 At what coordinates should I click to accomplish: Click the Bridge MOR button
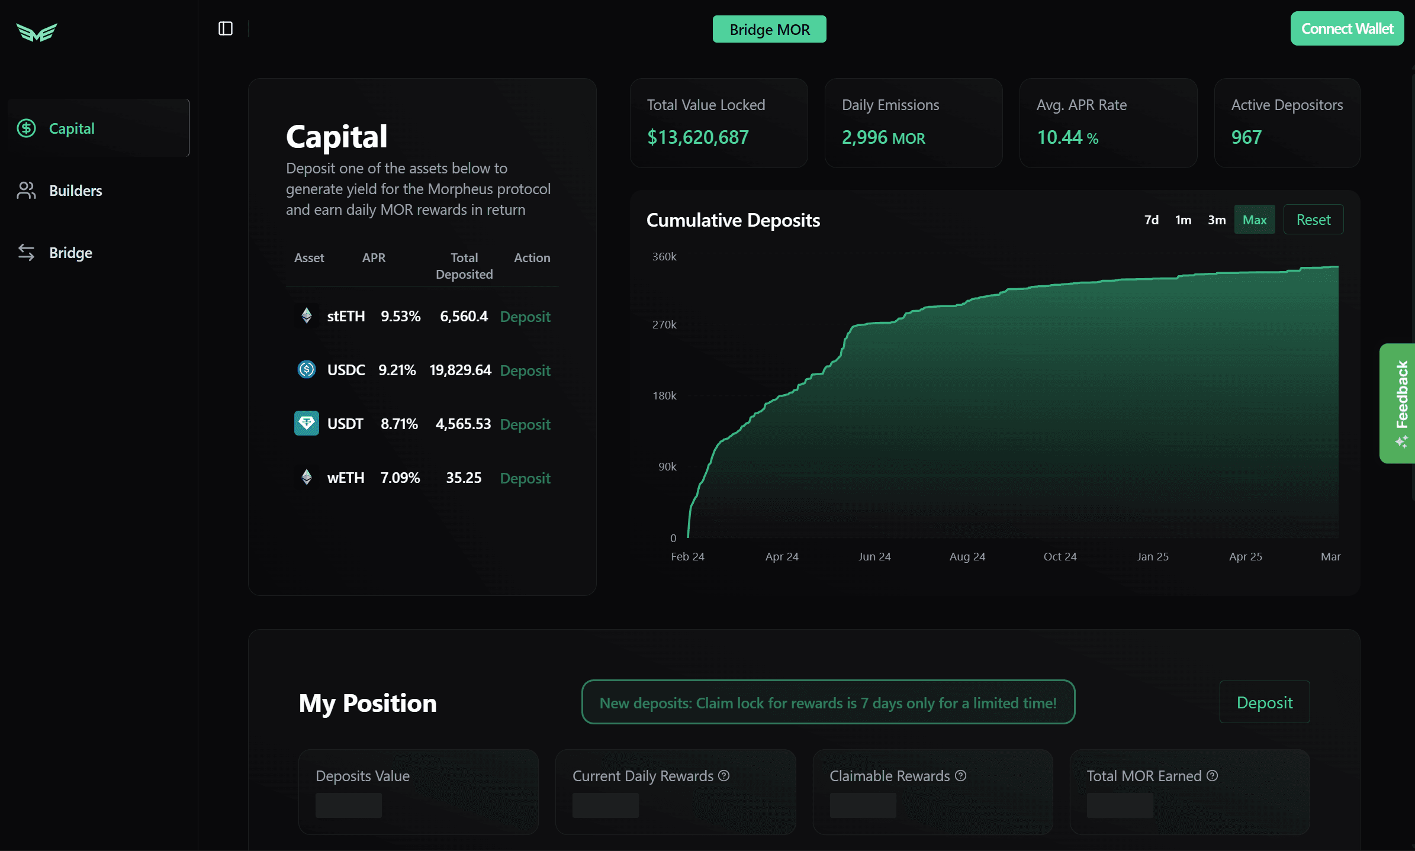click(769, 30)
